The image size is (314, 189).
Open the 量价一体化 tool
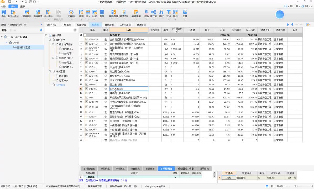pyautogui.click(x=13, y=14)
